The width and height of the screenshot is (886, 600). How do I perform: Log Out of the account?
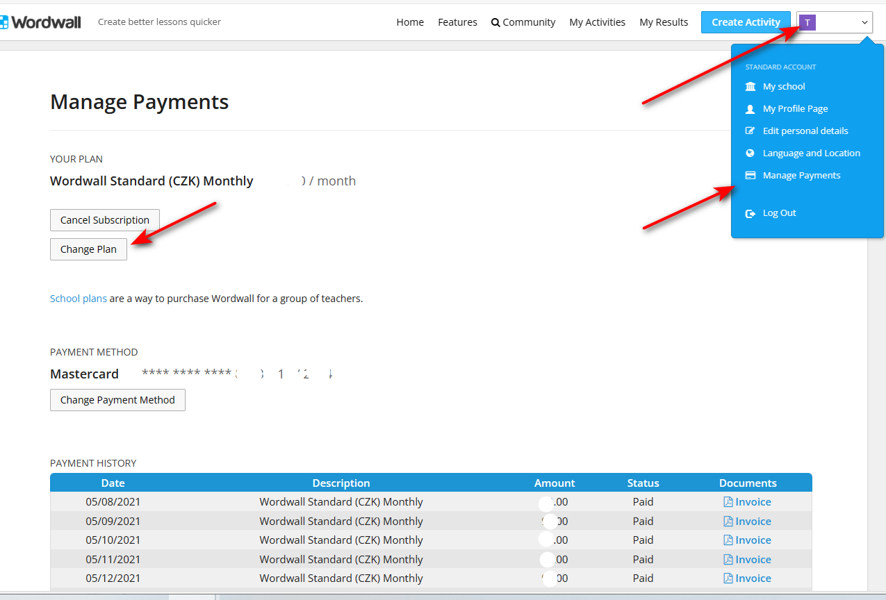[779, 213]
